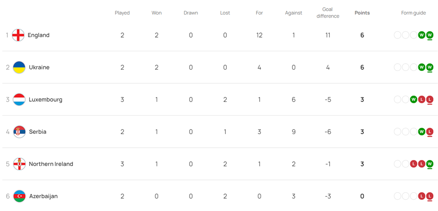Click the Ukraine flag icon
The width and height of the screenshot is (438, 211).
click(19, 67)
